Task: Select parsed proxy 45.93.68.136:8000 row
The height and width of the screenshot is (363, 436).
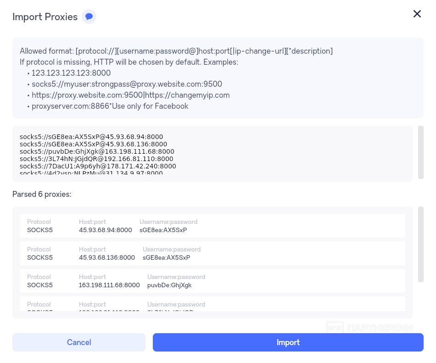Action: [x=212, y=253]
